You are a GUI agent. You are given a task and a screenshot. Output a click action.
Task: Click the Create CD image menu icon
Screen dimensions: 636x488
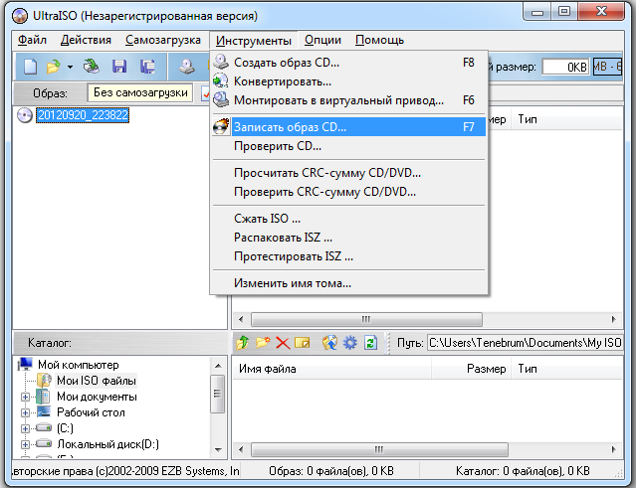pos(221,62)
